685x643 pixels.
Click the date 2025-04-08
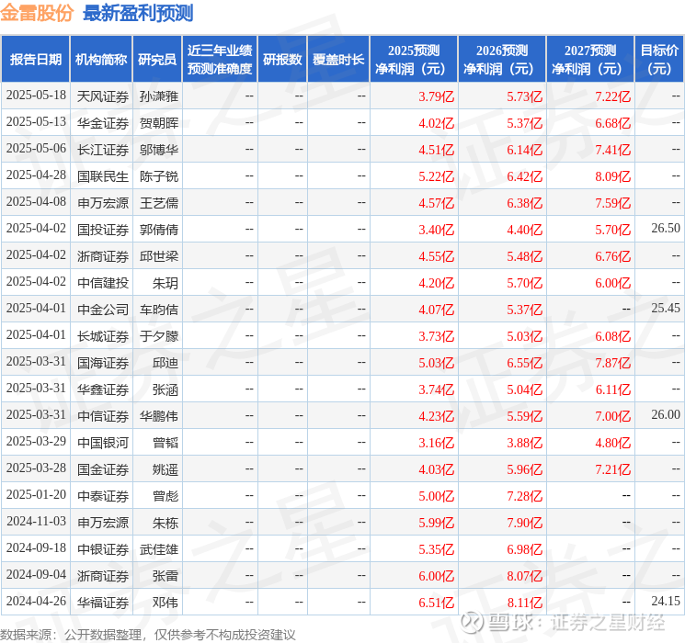pyautogui.click(x=36, y=202)
